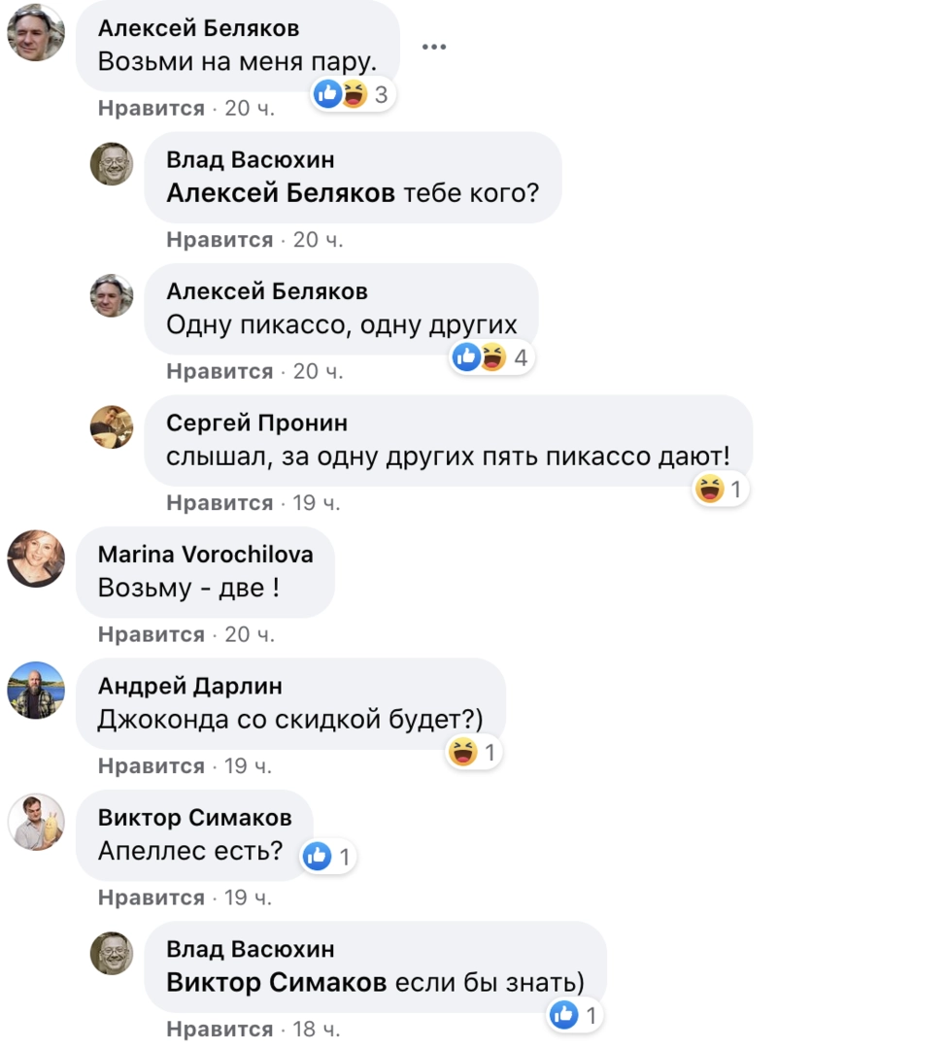The height and width of the screenshot is (1049, 946).
Task: Like the comment "Возьми на меня пару"
Action: tap(152, 109)
